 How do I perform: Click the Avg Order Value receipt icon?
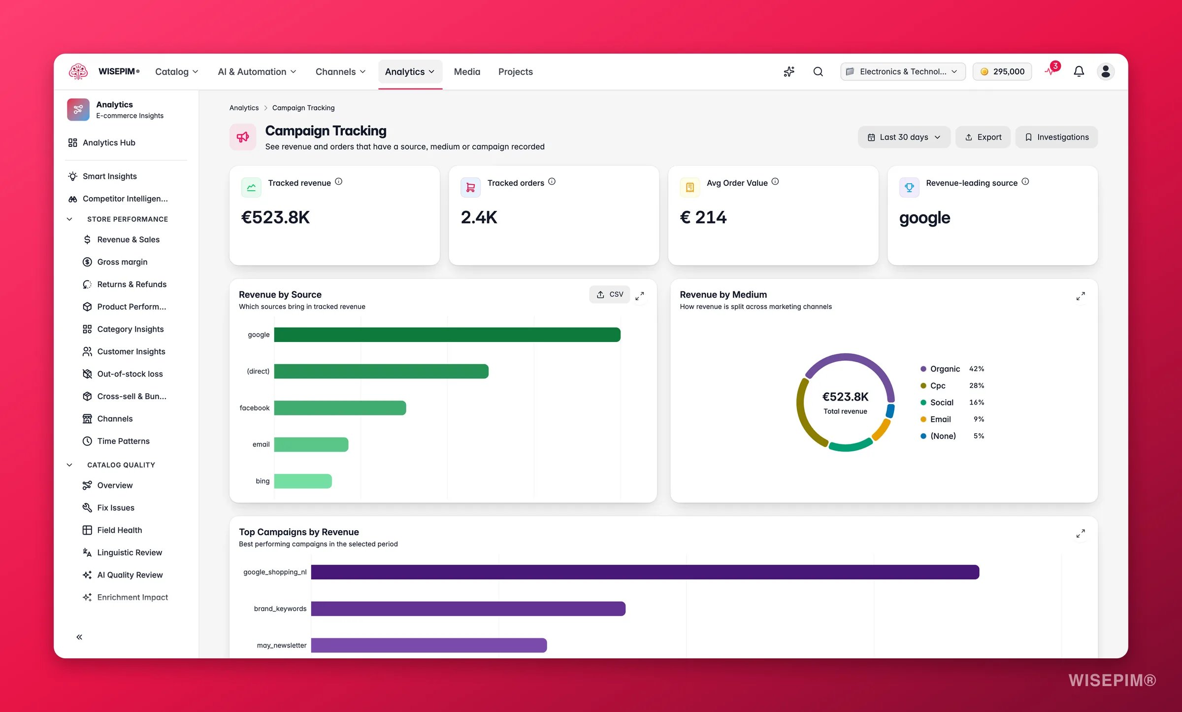click(x=690, y=187)
